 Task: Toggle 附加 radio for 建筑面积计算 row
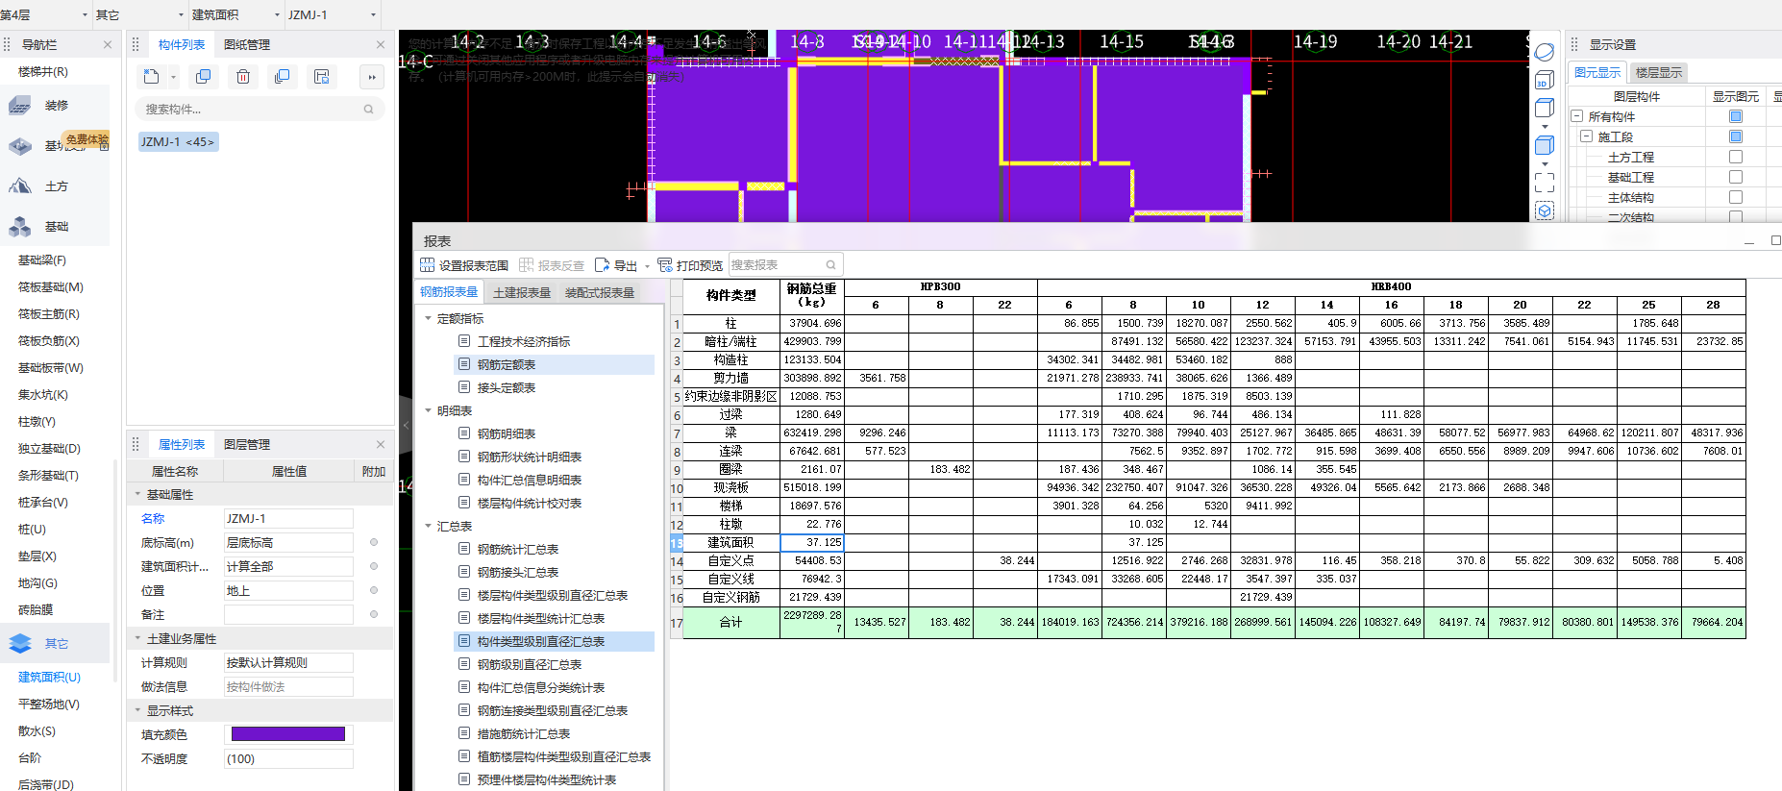click(374, 566)
